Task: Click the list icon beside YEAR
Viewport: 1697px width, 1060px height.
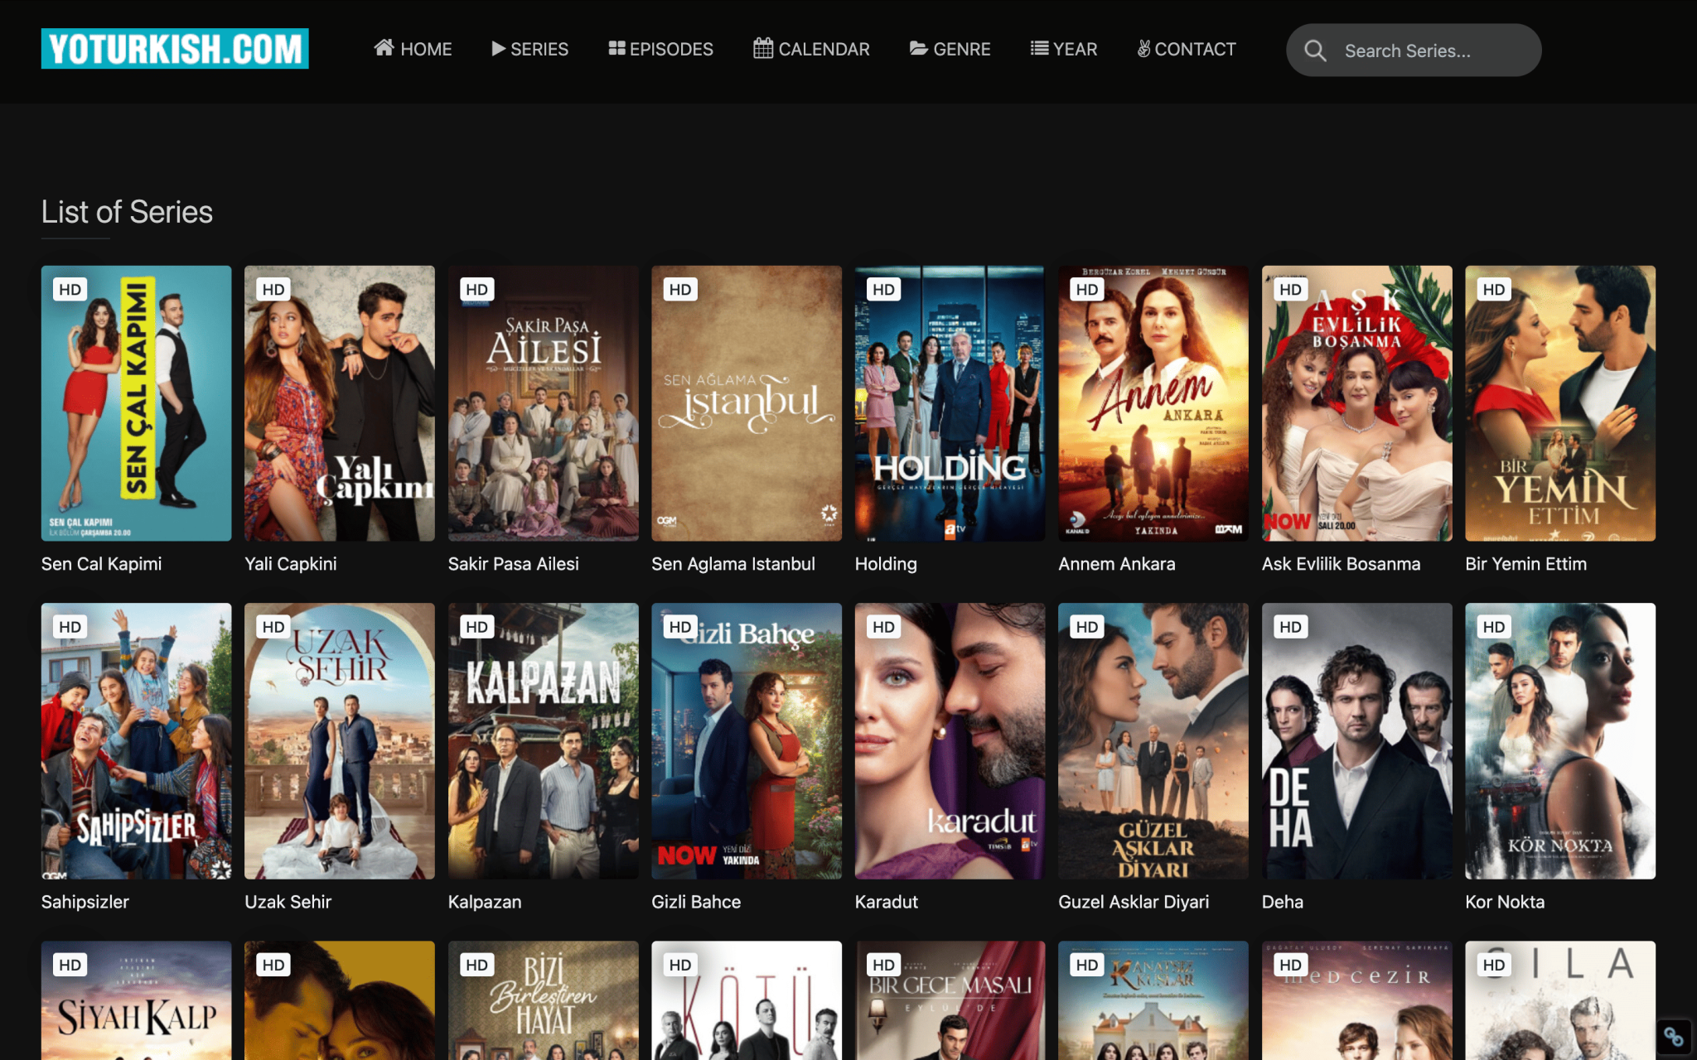Action: tap(1039, 49)
